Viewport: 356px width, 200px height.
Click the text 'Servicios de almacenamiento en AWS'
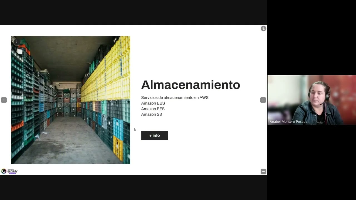[x=175, y=97]
